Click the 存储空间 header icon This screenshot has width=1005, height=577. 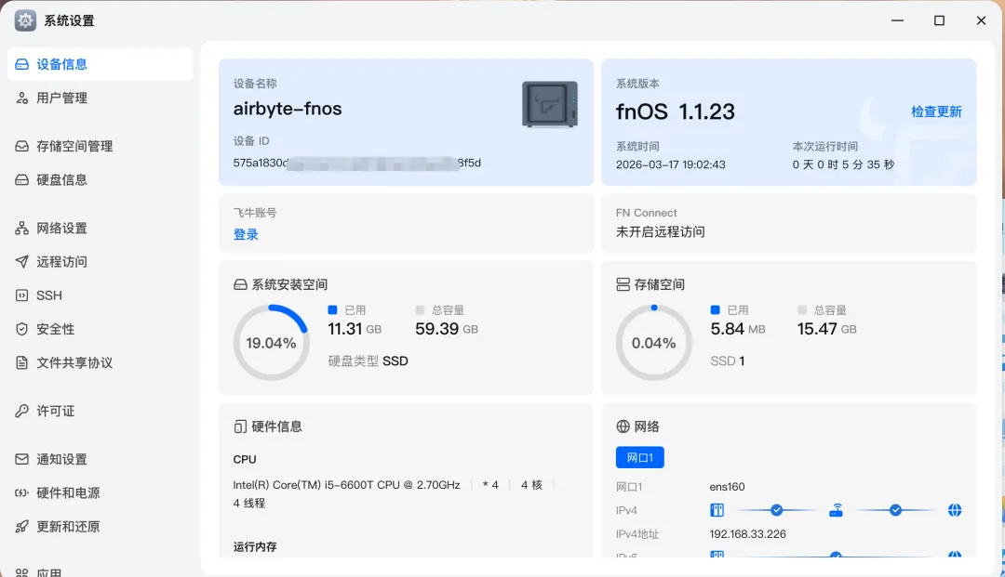(x=623, y=284)
